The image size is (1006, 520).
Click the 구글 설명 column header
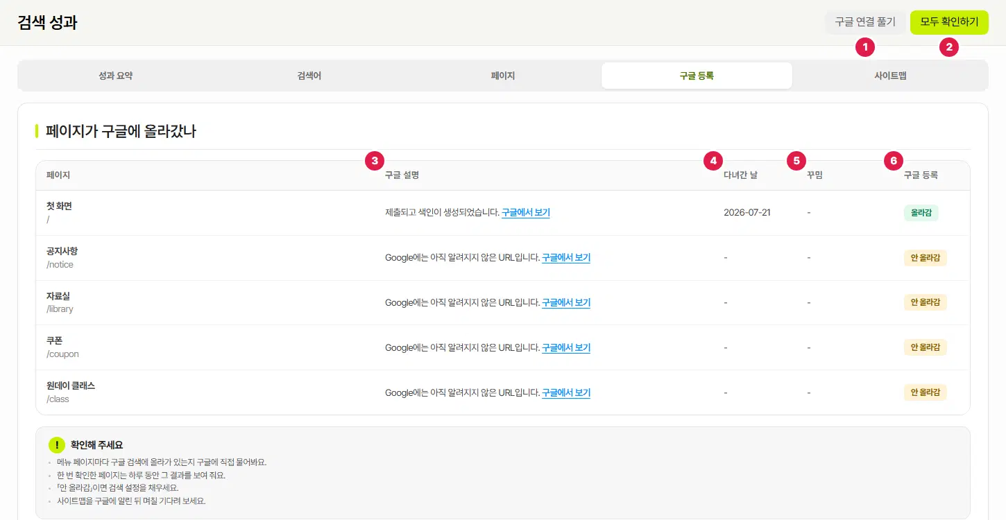402,175
